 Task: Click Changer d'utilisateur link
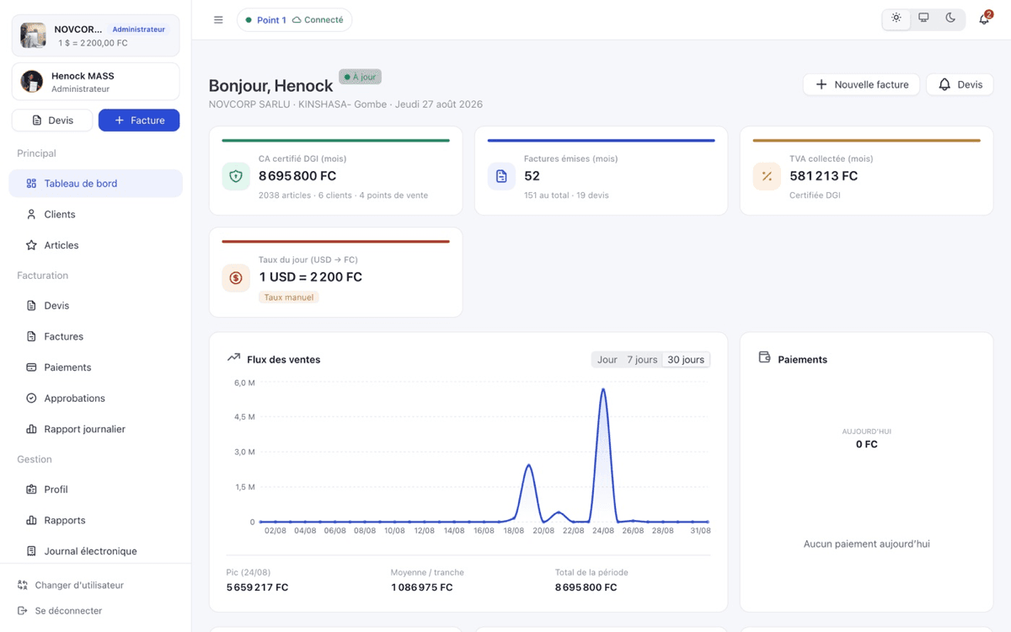click(x=71, y=585)
